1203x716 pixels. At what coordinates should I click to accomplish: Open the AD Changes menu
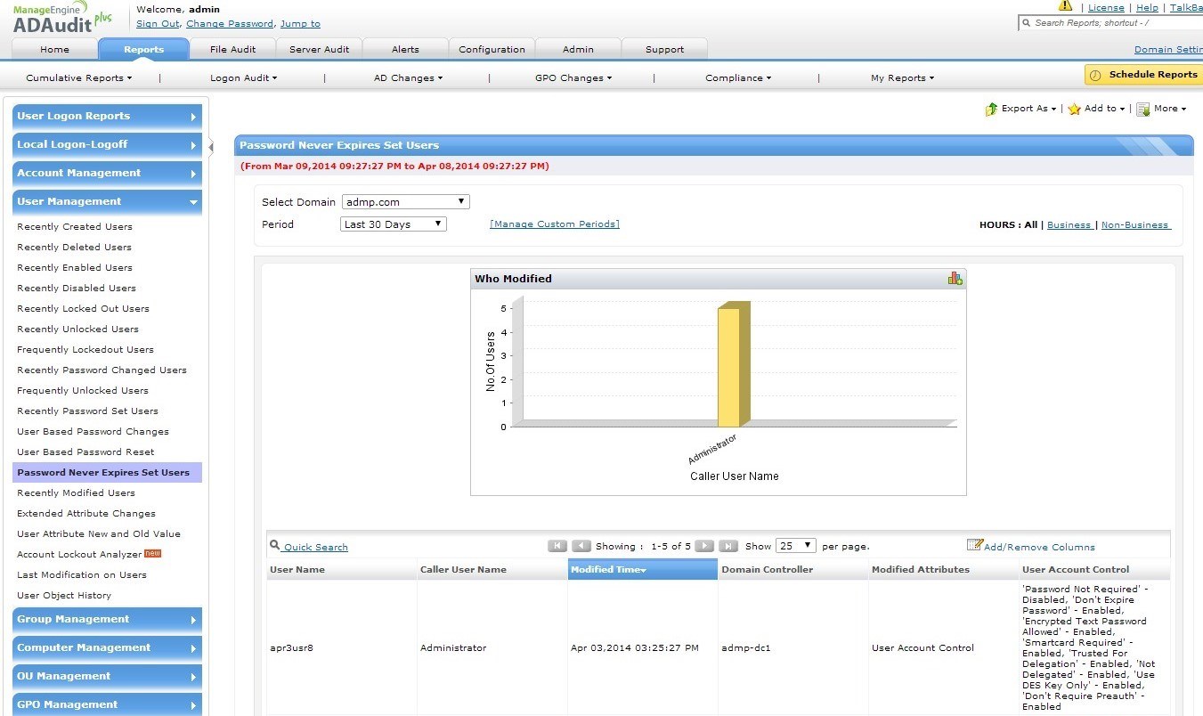(x=407, y=78)
